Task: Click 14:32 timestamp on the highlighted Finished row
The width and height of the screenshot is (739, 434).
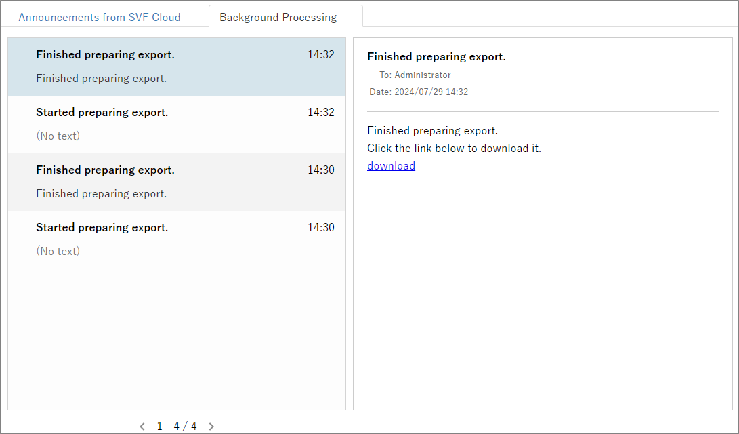Action: pos(320,54)
